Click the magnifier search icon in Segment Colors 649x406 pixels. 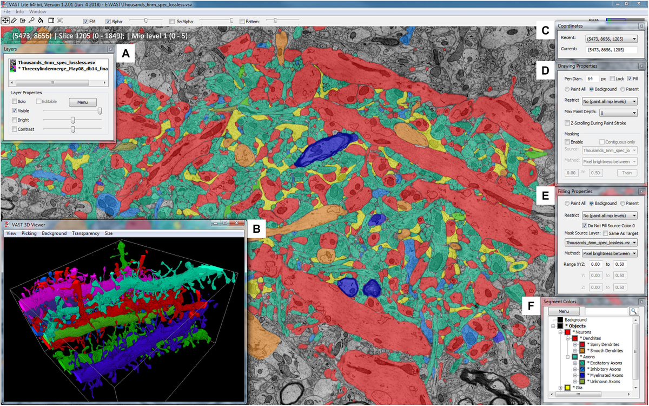[x=634, y=311]
